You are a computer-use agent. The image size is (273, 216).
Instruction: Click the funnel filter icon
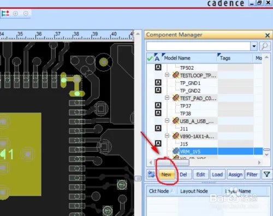click(x=266, y=175)
